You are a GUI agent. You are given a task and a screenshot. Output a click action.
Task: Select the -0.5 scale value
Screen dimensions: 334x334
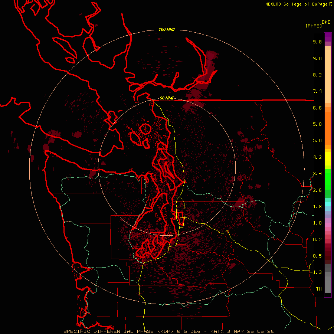[316, 256]
